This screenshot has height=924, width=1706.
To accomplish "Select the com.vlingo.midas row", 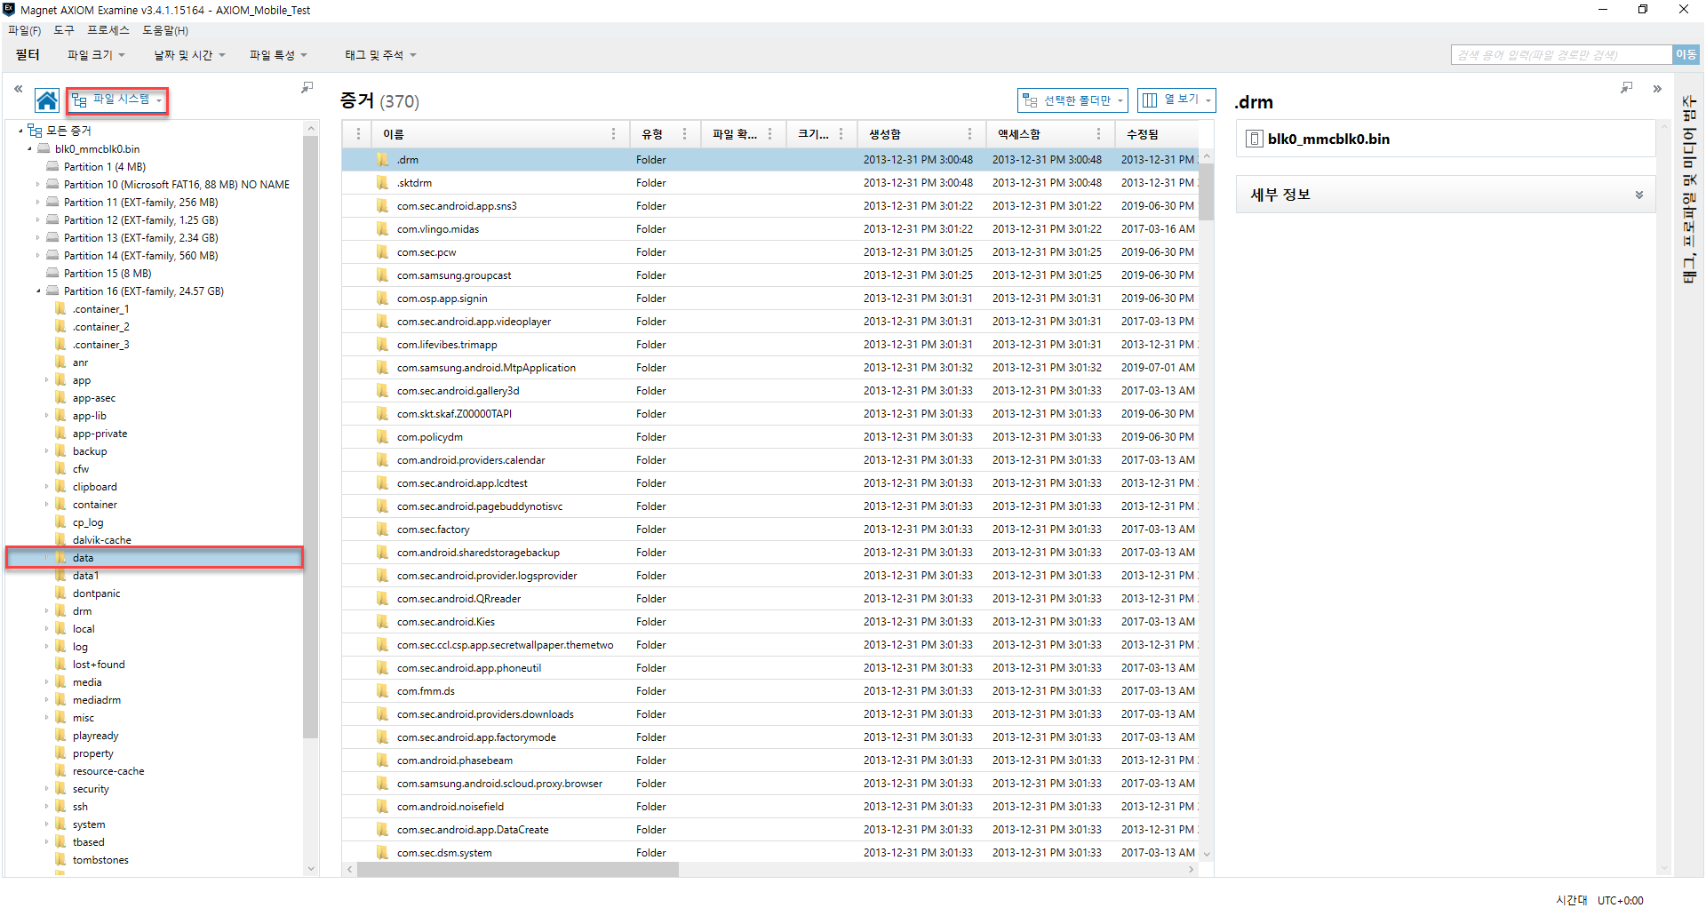I will tap(770, 229).
